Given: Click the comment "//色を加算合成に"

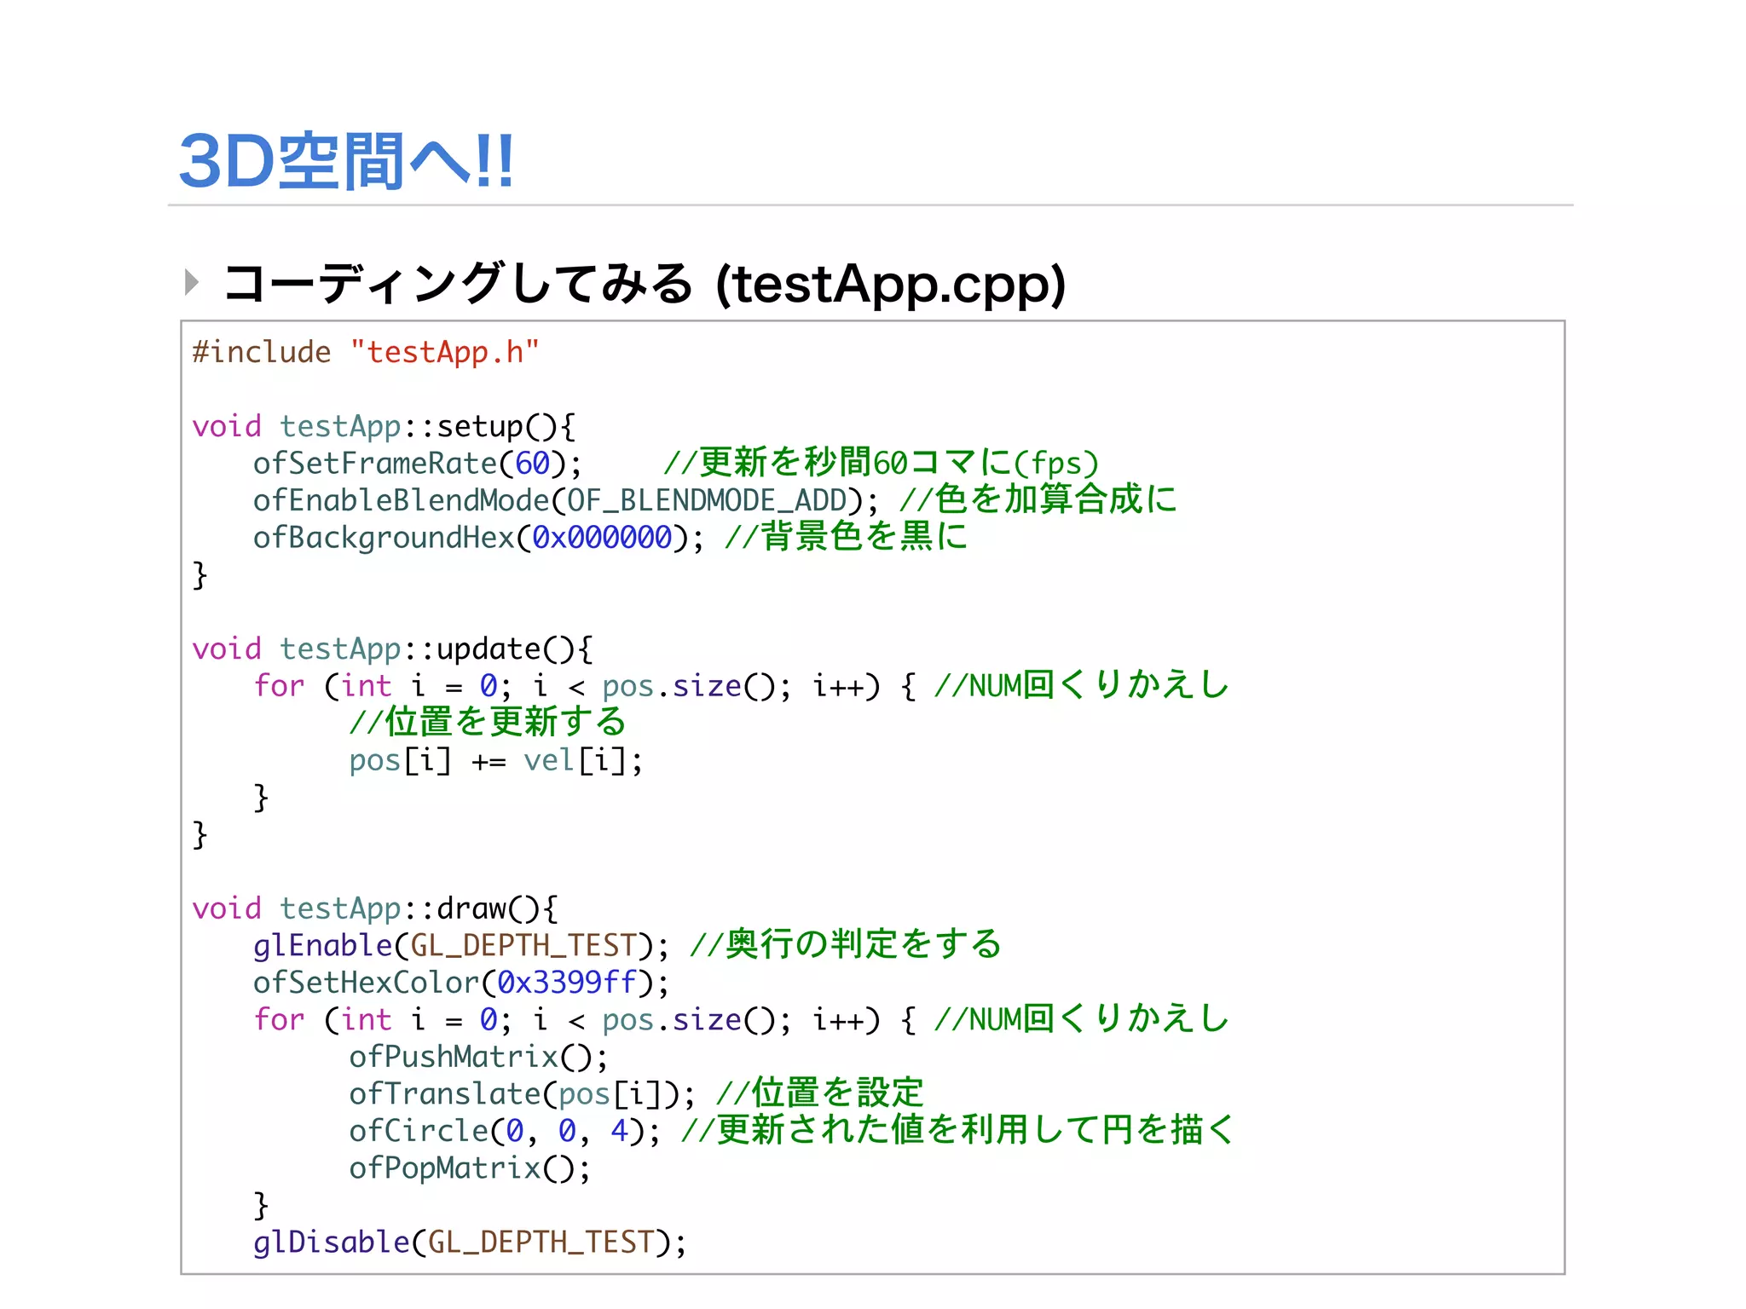Looking at the screenshot, I should [1038, 499].
